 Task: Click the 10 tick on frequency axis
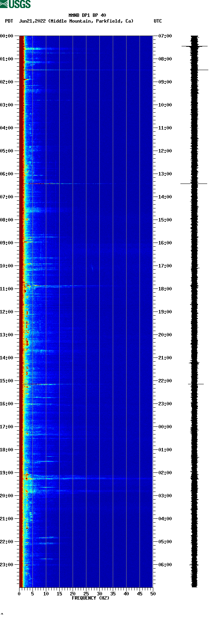coord(46,594)
